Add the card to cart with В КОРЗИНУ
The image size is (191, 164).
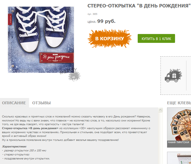click(x=109, y=39)
